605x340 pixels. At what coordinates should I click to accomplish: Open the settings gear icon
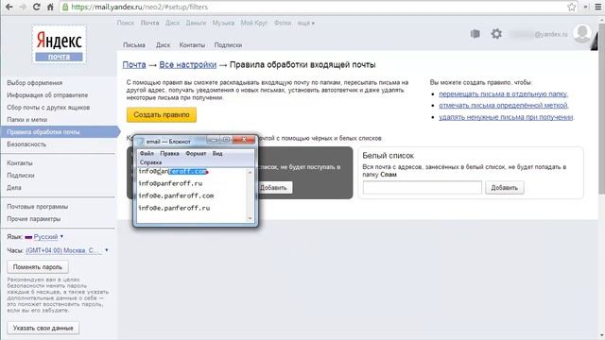click(496, 34)
